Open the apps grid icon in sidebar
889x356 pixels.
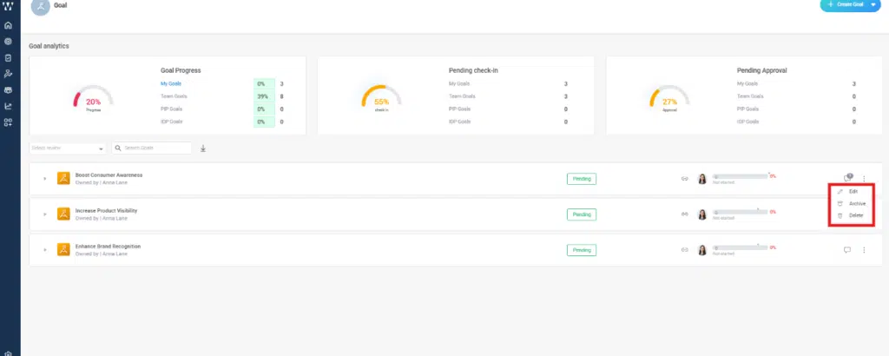9,122
